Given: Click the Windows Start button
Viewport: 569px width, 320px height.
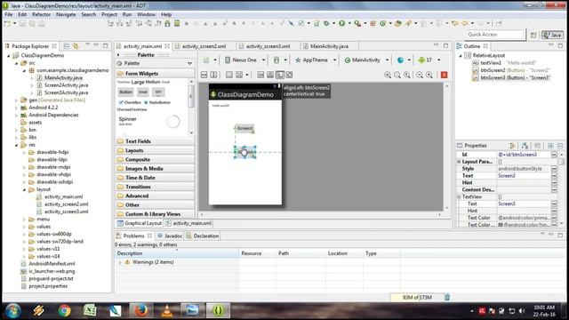Looking at the screenshot, I should (13, 310).
